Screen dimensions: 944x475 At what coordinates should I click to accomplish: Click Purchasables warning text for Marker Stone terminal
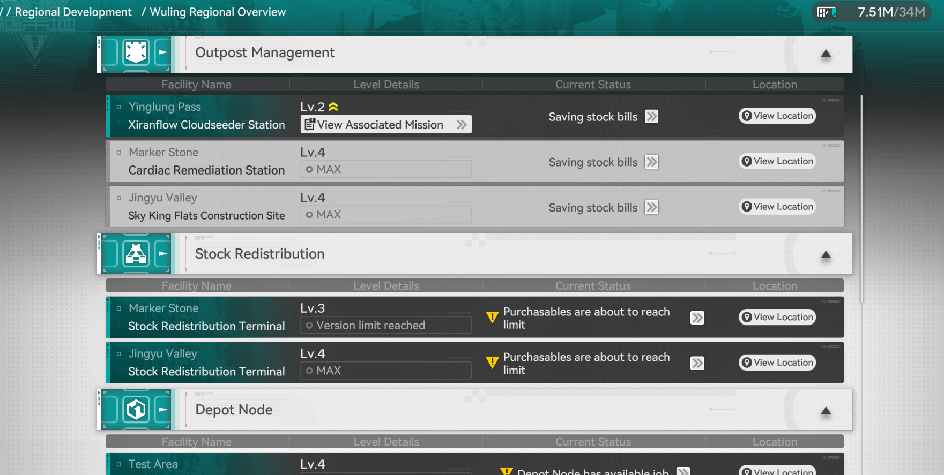(x=586, y=318)
